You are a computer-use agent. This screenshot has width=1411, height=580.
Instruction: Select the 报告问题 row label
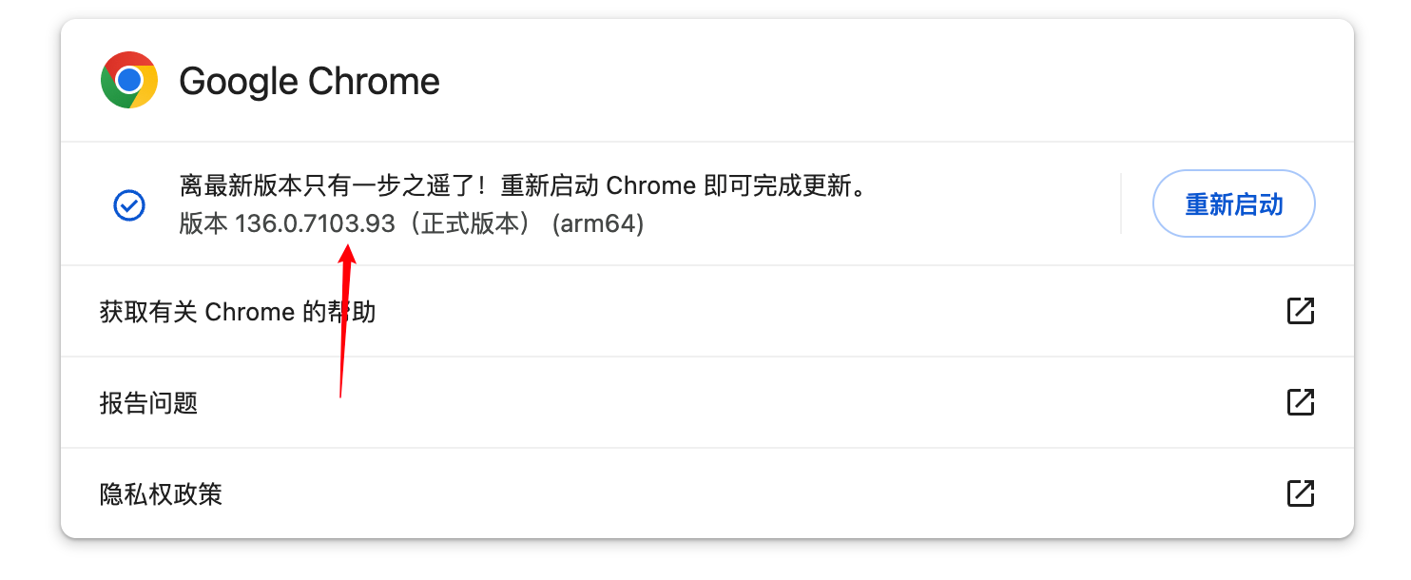[148, 403]
